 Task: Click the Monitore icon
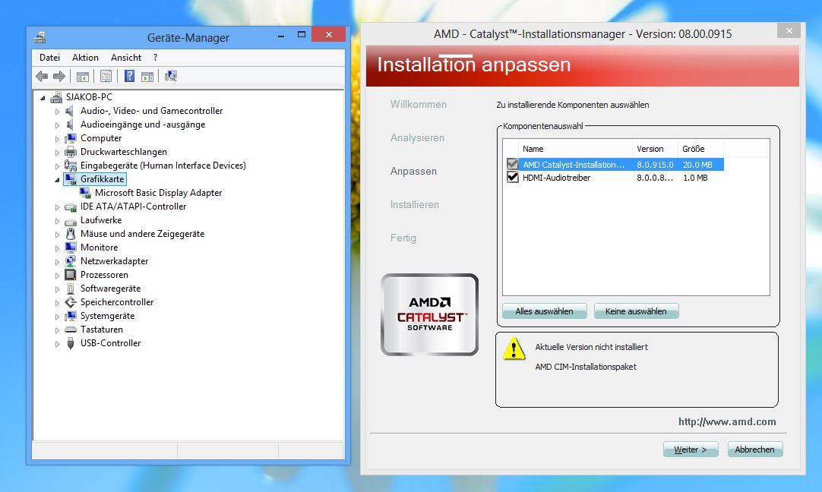click(x=70, y=248)
